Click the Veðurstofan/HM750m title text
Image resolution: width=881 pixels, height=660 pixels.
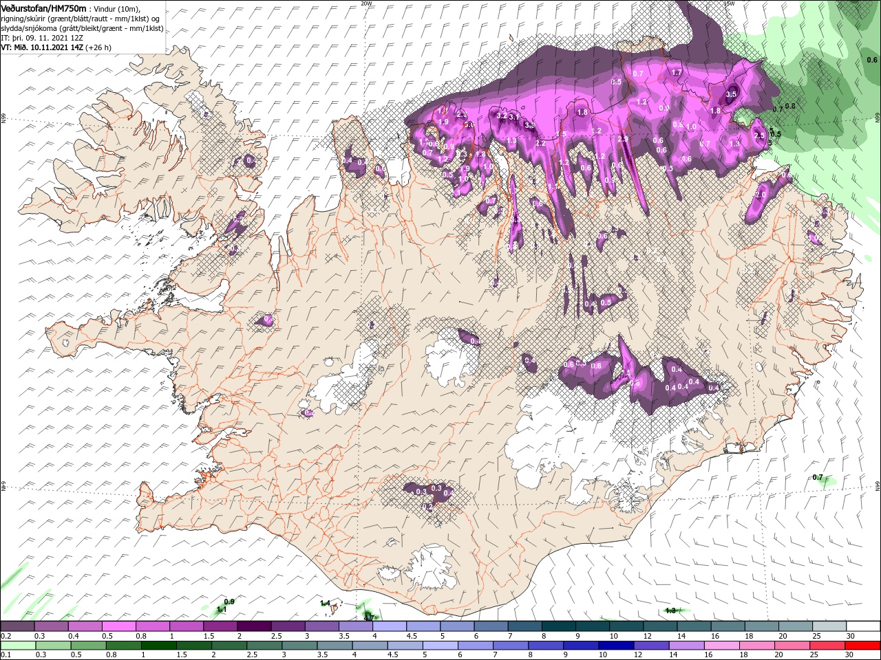point(43,8)
